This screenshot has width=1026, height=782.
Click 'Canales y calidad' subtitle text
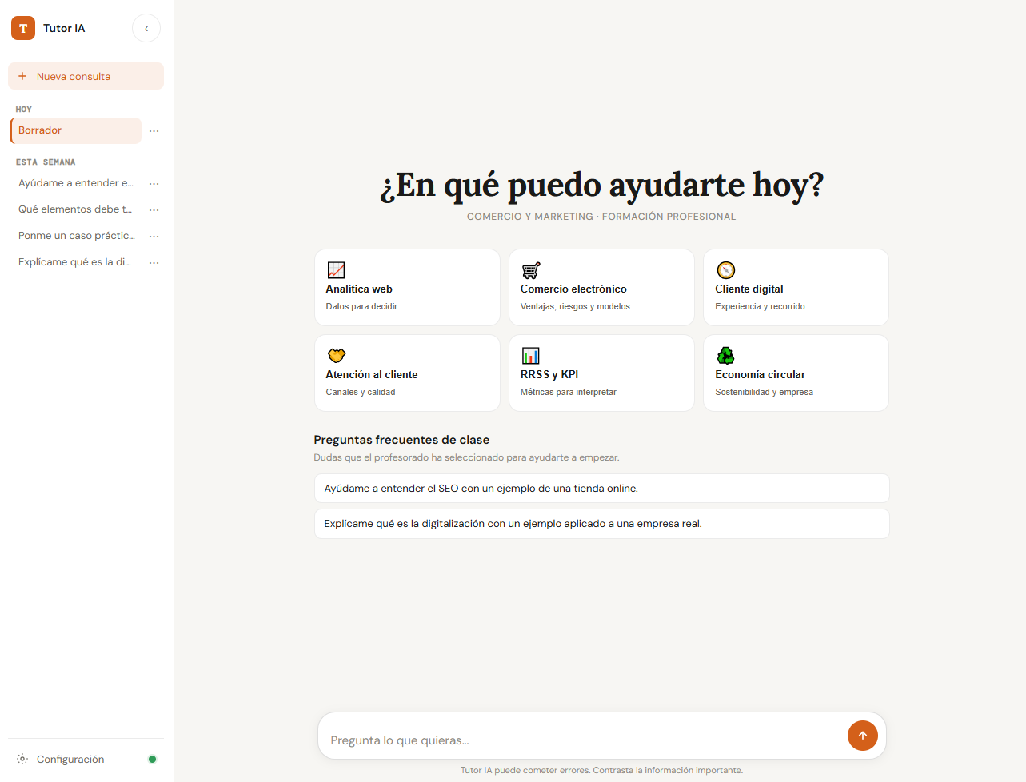(361, 393)
